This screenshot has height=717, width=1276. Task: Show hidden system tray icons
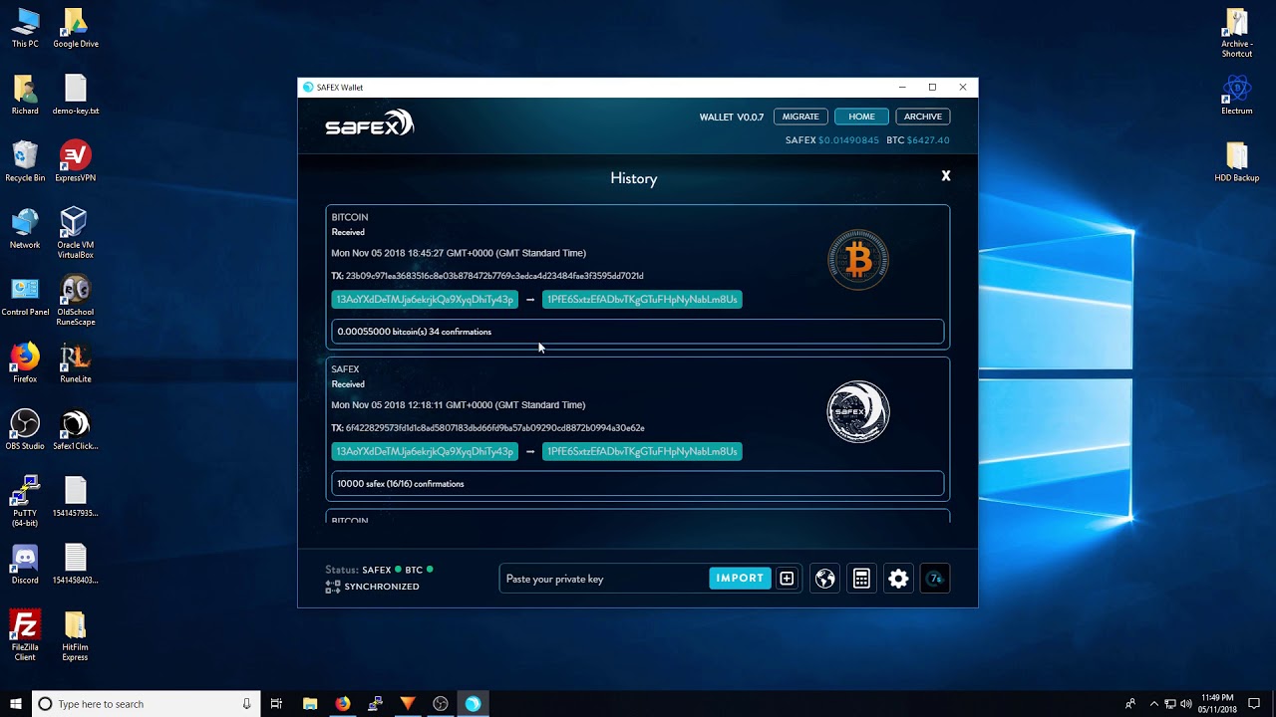(1154, 704)
